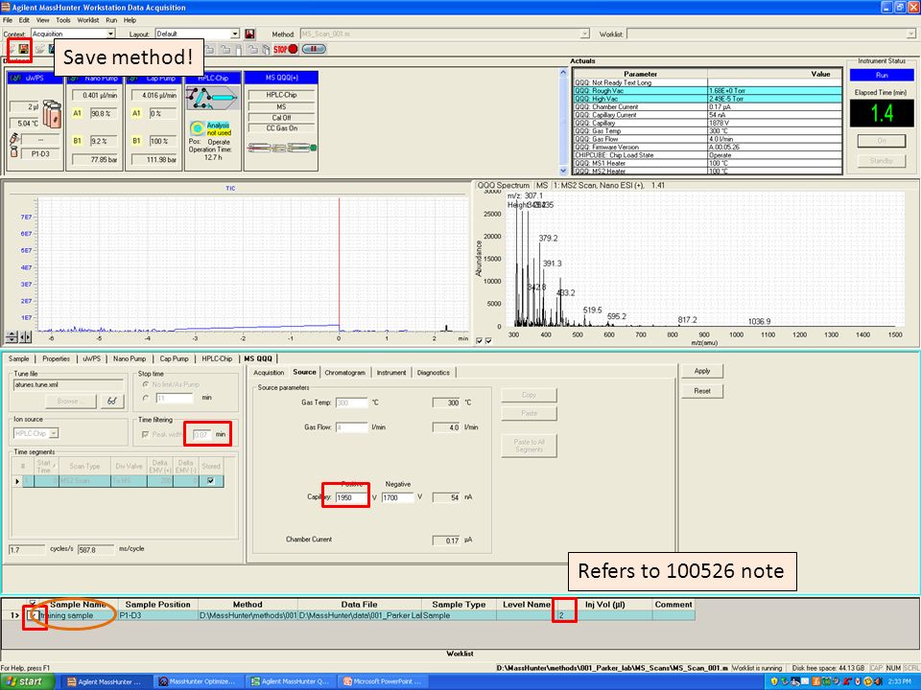Screen dimensions: 921x690
Task: Click the open folder icon in main toolbar
Action: click(x=39, y=49)
